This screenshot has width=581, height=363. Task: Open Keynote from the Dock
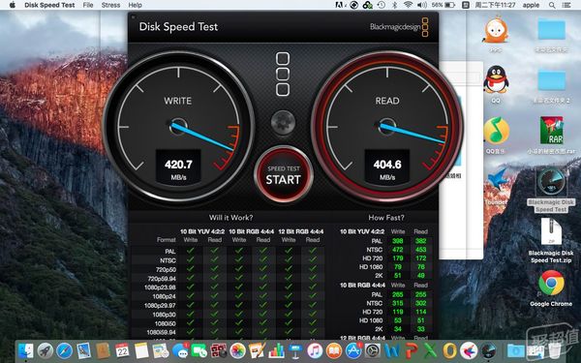click(295, 350)
